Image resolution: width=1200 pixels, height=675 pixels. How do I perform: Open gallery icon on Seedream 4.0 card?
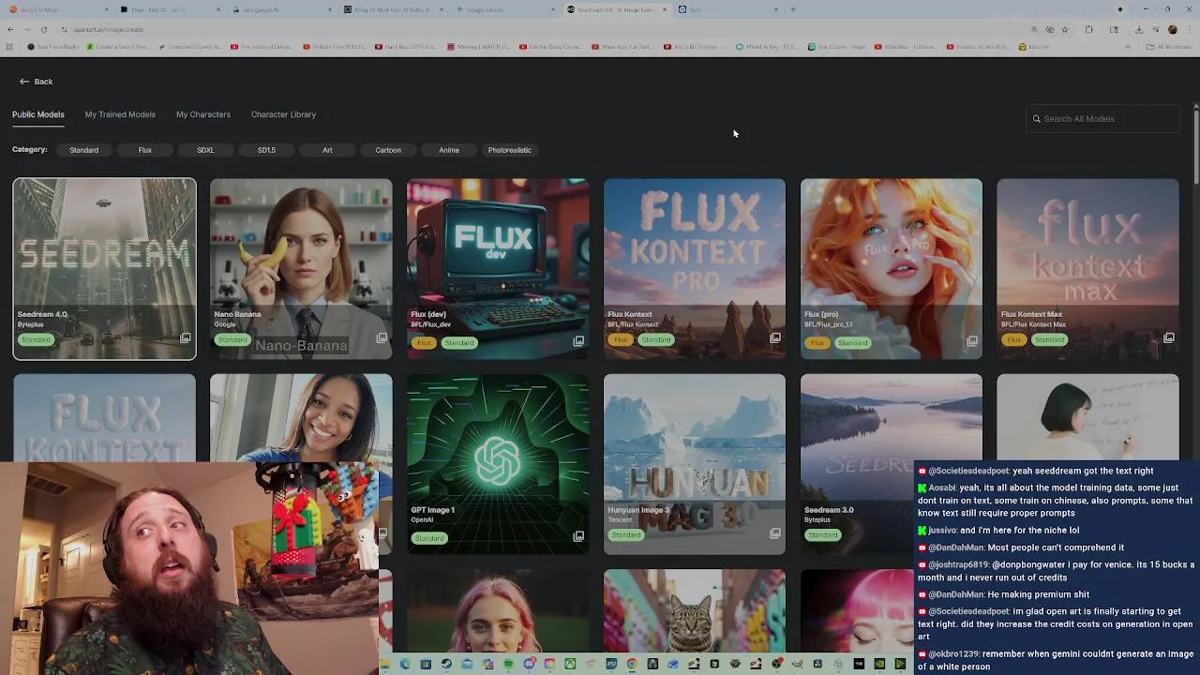pyautogui.click(x=185, y=337)
